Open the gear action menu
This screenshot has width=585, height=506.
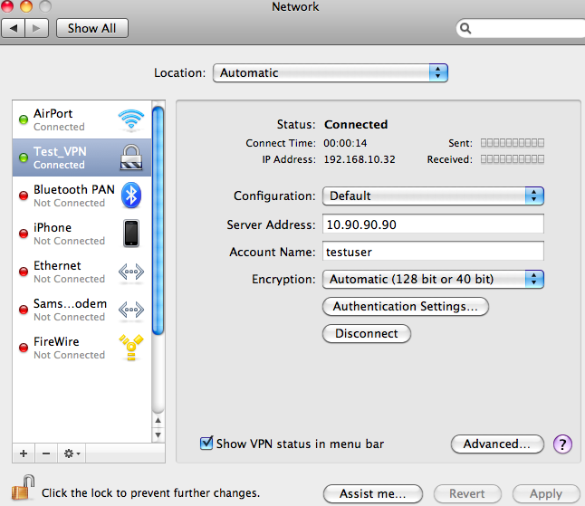[x=71, y=453]
